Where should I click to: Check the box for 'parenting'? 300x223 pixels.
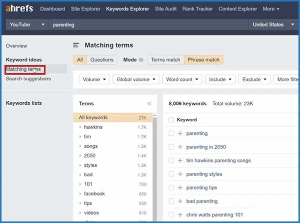(171, 133)
